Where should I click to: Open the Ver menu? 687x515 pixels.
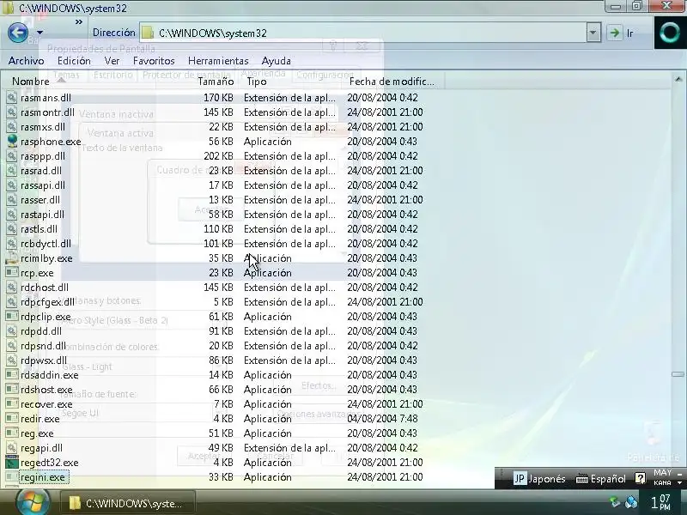[112, 61]
